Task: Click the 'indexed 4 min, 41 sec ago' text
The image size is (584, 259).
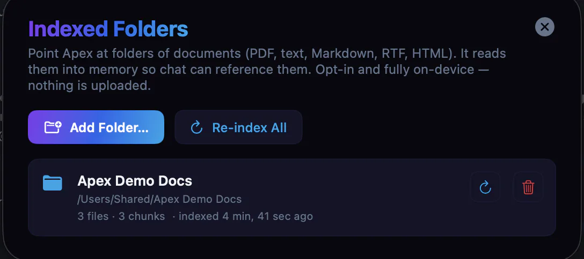Action: 246,216
